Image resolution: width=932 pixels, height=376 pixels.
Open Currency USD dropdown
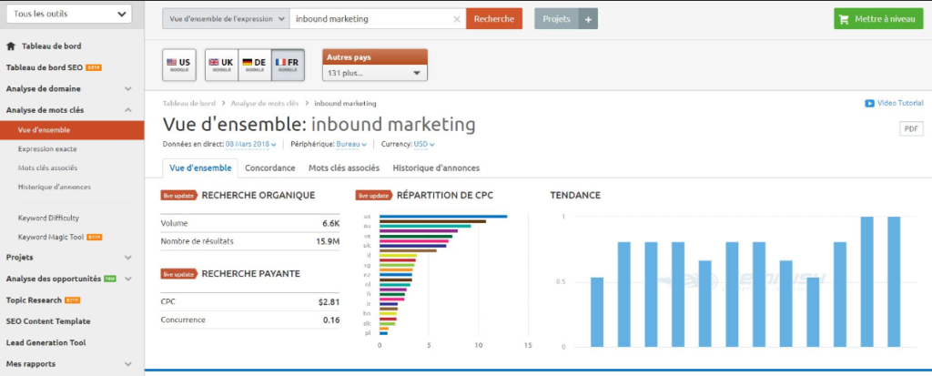click(x=424, y=144)
